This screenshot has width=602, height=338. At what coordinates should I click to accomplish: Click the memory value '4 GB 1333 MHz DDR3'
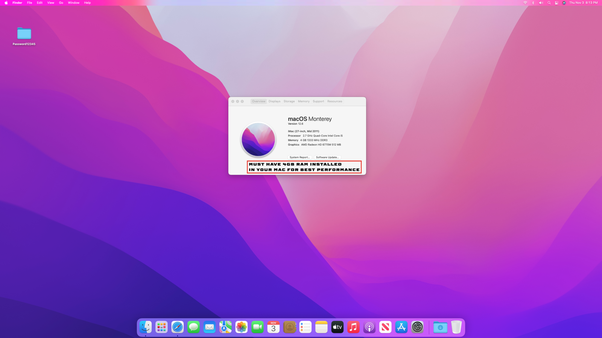click(314, 140)
